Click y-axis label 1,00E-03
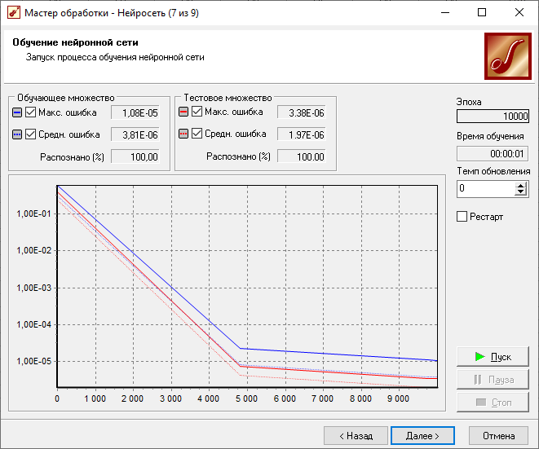 33,288
